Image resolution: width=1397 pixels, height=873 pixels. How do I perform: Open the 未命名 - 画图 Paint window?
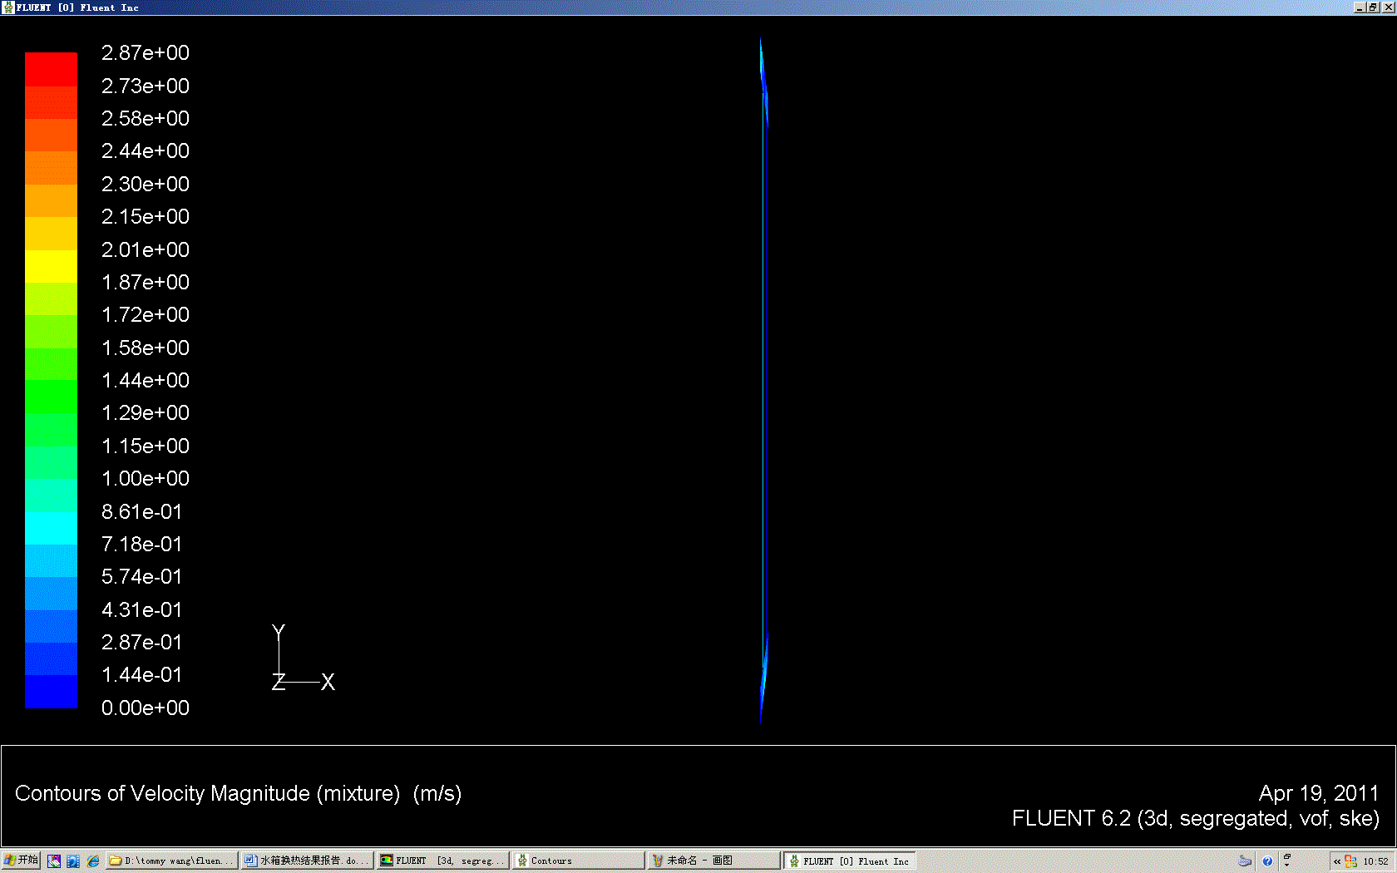pos(713,861)
